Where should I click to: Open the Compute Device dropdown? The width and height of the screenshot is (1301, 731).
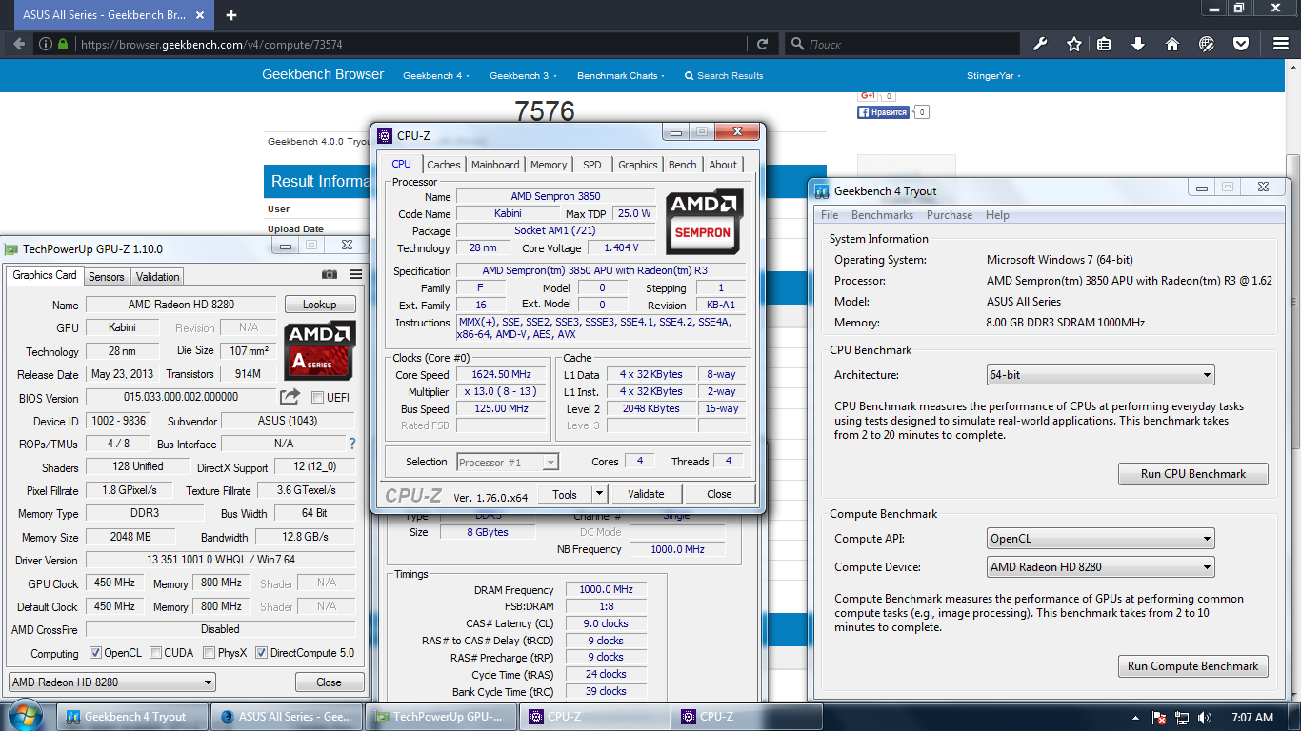point(1100,567)
